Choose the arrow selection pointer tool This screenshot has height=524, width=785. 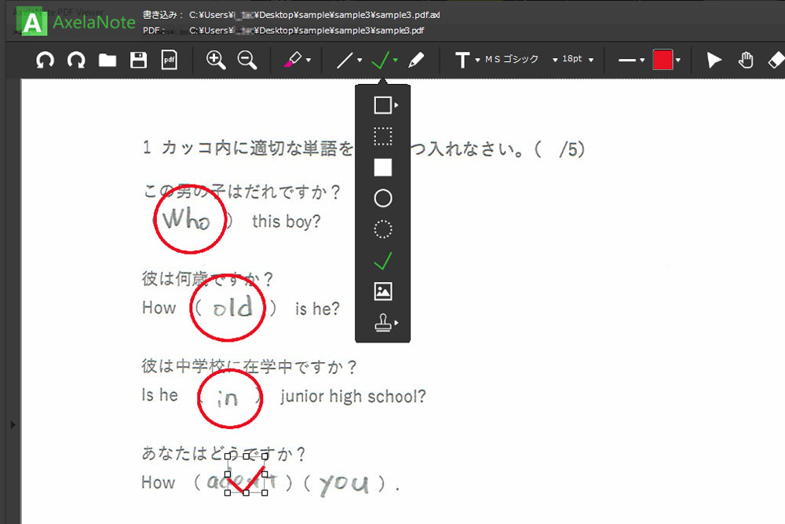coord(714,60)
